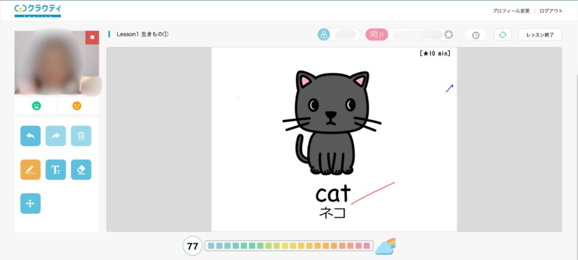Click the trash can delete tool
This screenshot has height=260, width=578.
coord(81,136)
